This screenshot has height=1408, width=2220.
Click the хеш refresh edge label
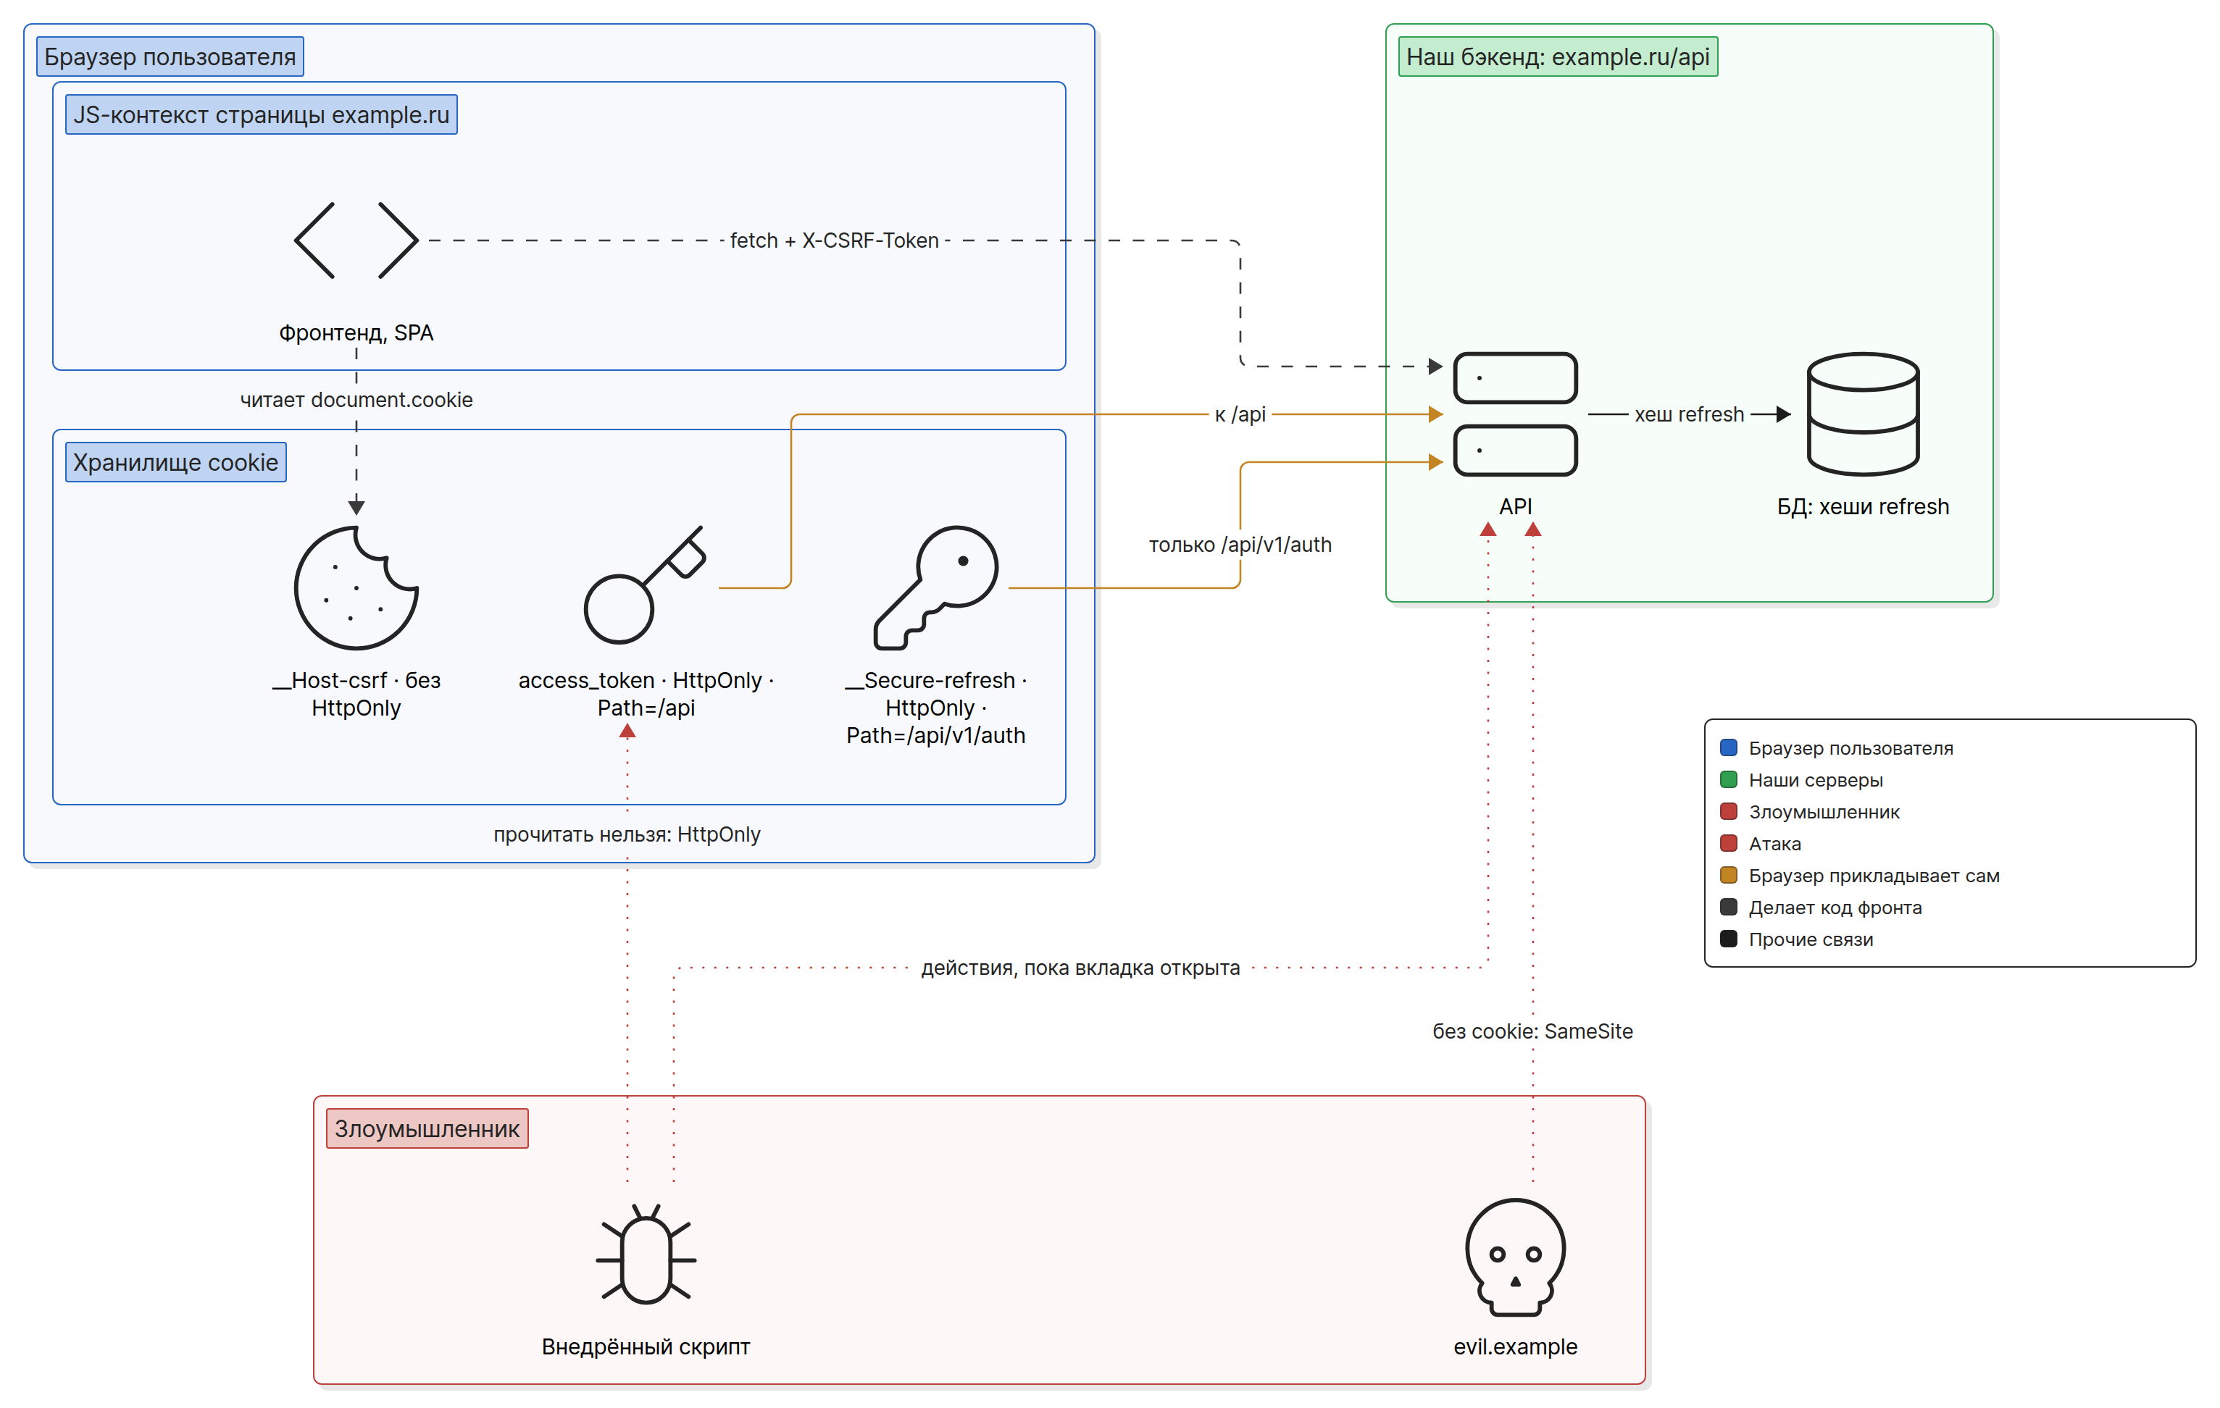pyautogui.click(x=1689, y=415)
